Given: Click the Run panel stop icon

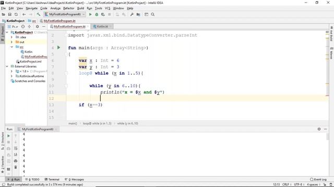Looking at the screenshot, I should 8,142.
